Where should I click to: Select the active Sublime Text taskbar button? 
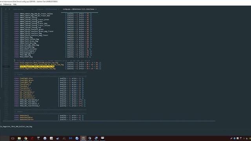coord(83,138)
